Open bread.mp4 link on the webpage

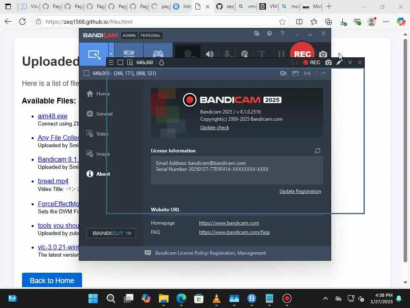pyautogui.click(x=53, y=181)
